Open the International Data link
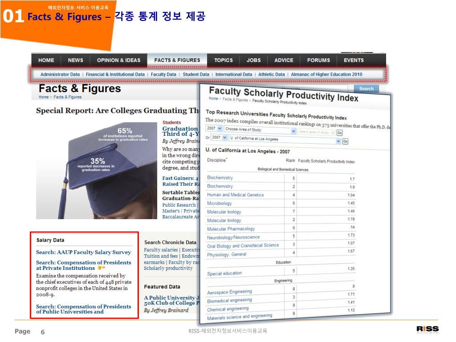The image size is (456, 342). pyautogui.click(x=233, y=74)
